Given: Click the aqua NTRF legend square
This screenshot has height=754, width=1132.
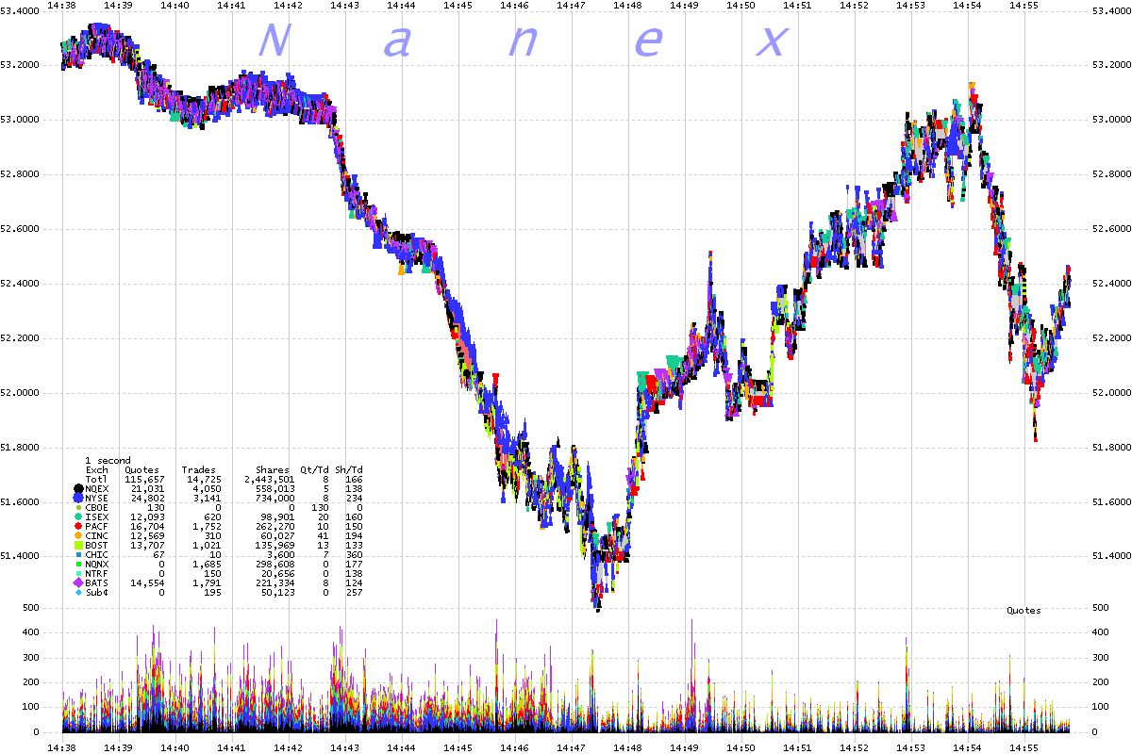Looking at the screenshot, I should pos(77,573).
